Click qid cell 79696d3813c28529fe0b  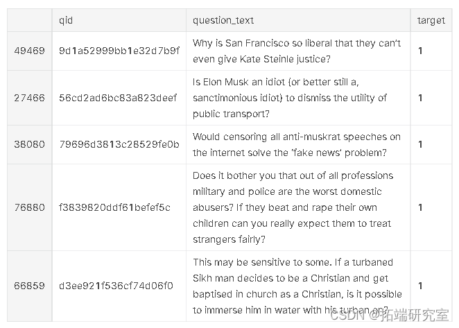pos(119,144)
